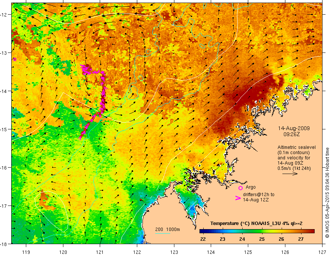Click the color bar value "24"
The width and height of the screenshot is (330, 255).
pos(242,239)
